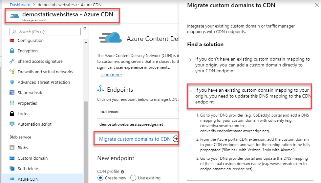Open Static website menu item
Screen dimensions: 321x183
(31, 93)
